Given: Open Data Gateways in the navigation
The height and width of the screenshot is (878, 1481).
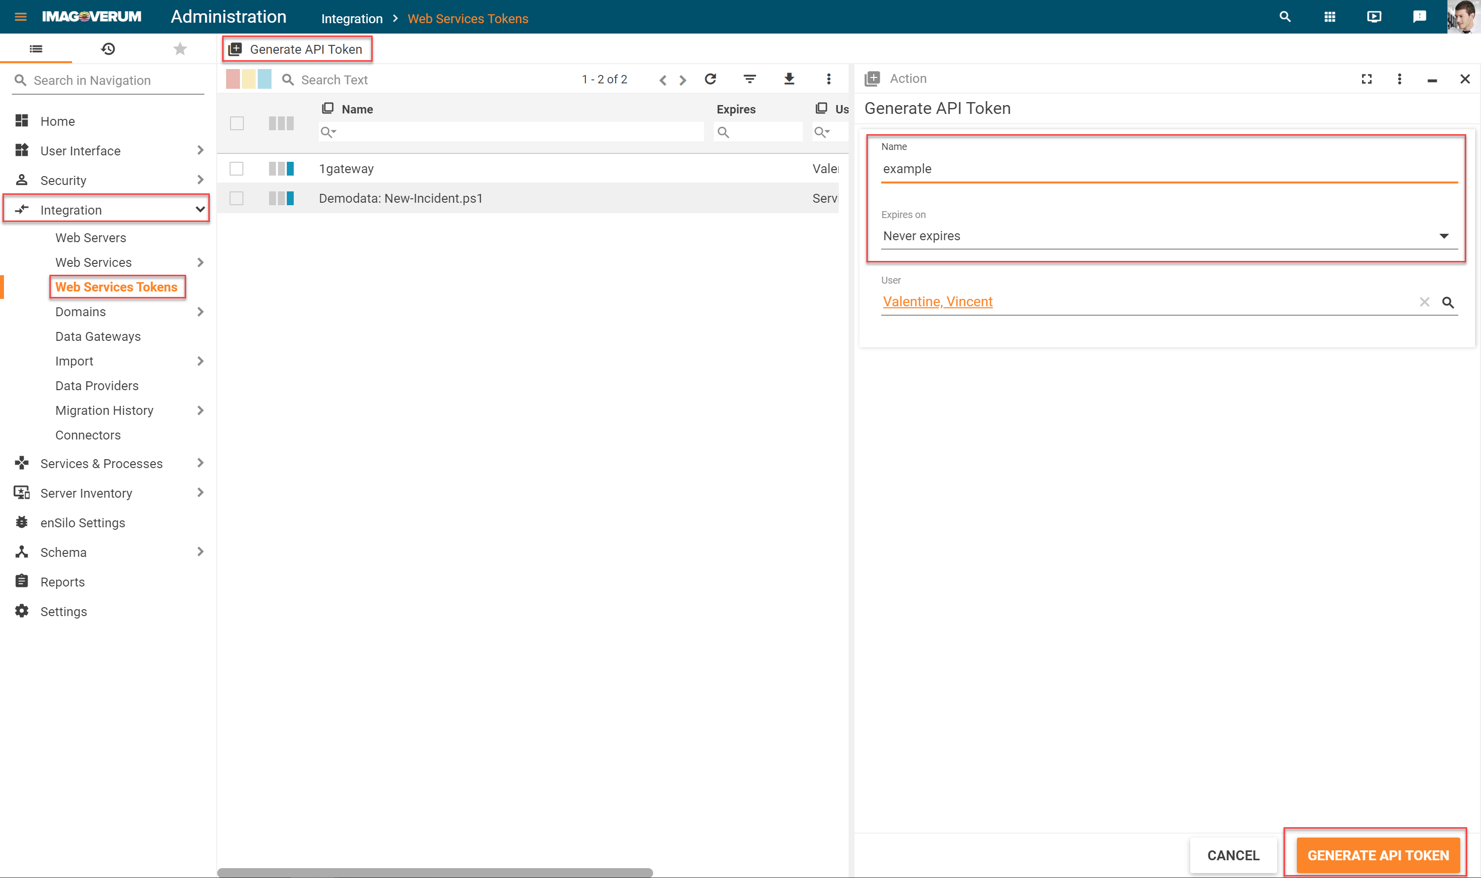Looking at the screenshot, I should [x=98, y=336].
